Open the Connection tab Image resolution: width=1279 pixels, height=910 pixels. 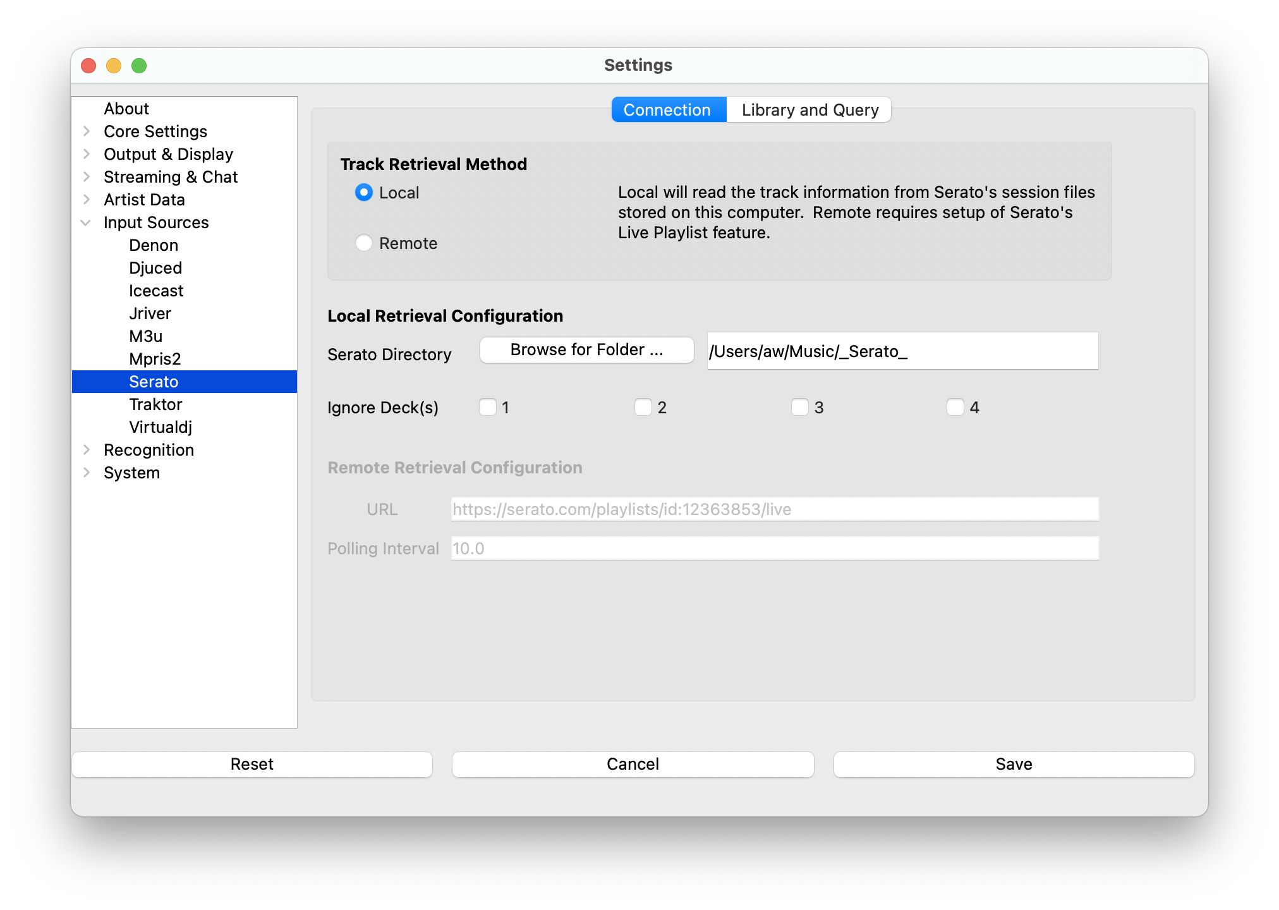(x=667, y=110)
